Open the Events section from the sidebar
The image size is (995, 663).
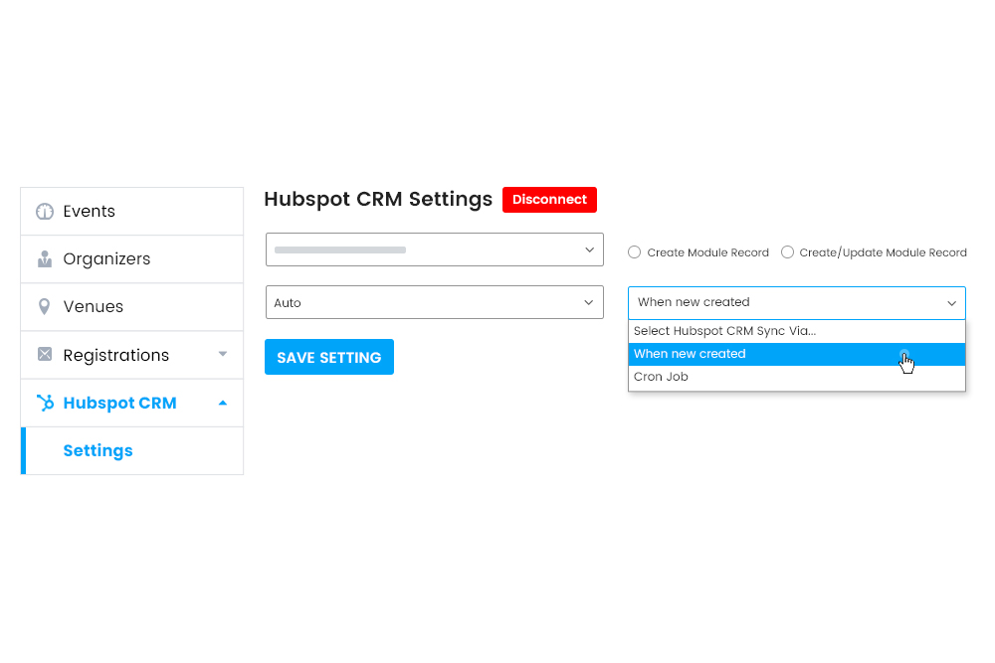tap(90, 211)
